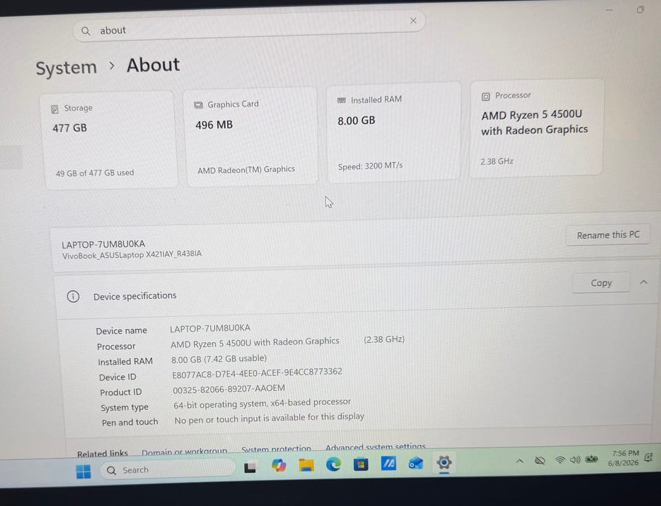Click the Settings gear taskbar icon
661x506 pixels.
pos(444,463)
